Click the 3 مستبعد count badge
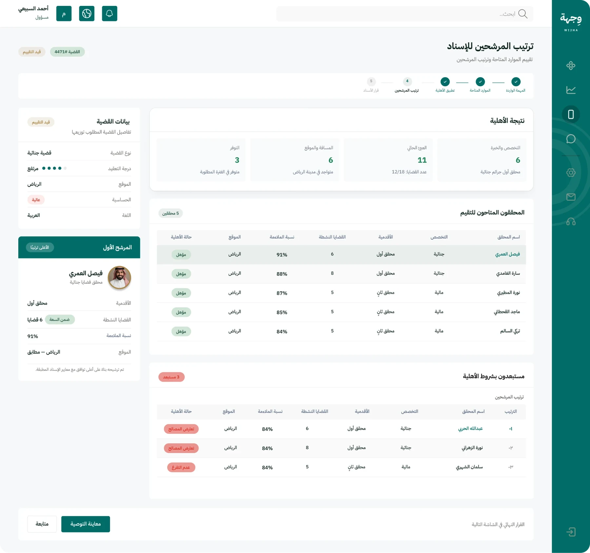This screenshot has height=553, width=590. click(171, 377)
